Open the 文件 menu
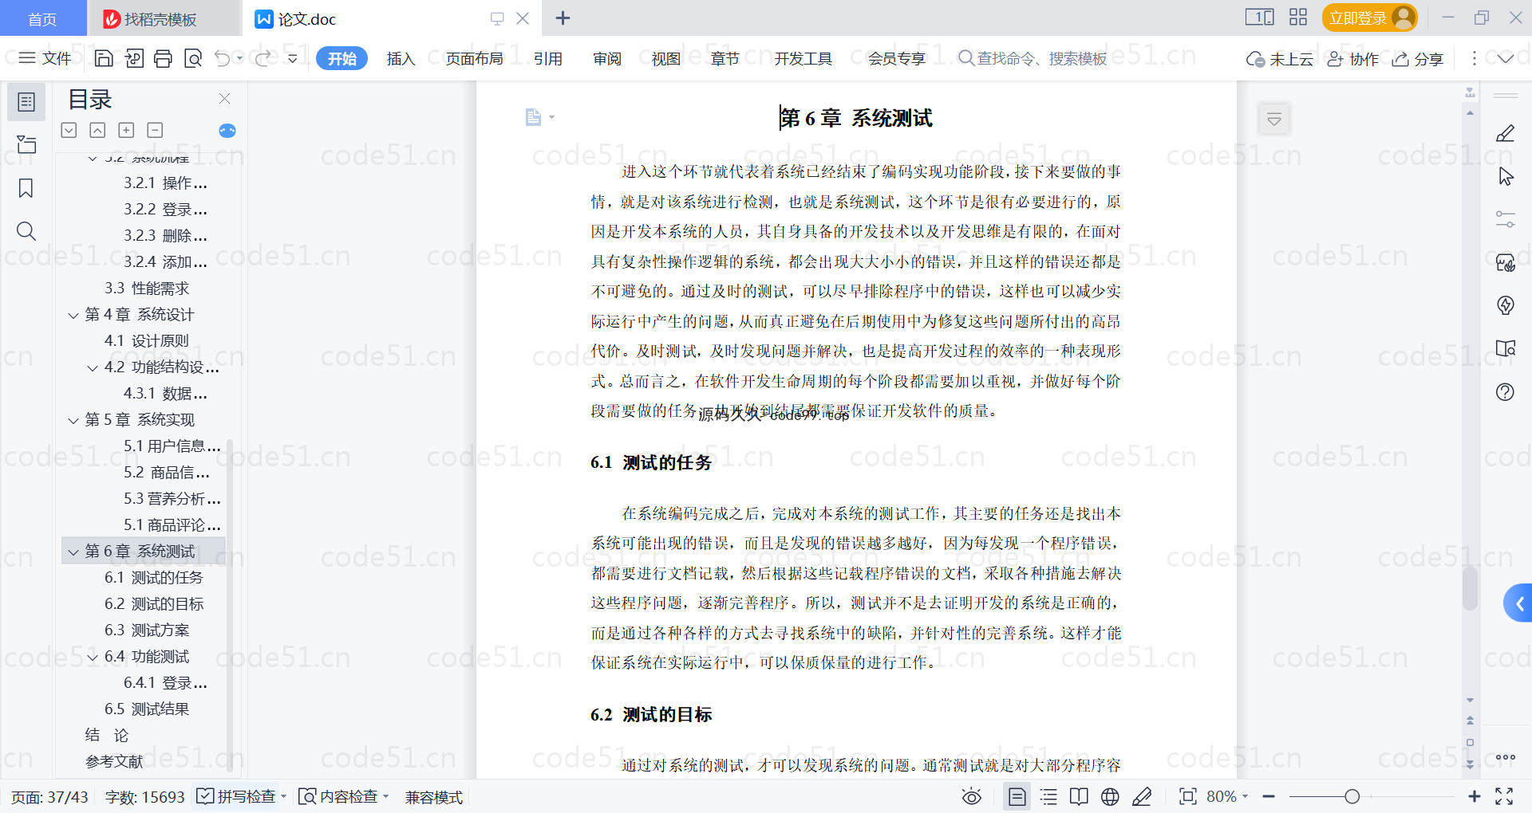 click(45, 58)
